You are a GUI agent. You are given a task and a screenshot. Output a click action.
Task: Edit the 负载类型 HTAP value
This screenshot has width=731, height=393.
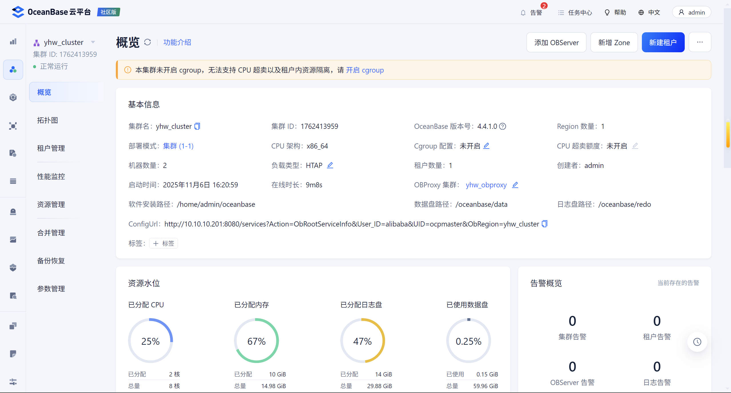tap(330, 165)
